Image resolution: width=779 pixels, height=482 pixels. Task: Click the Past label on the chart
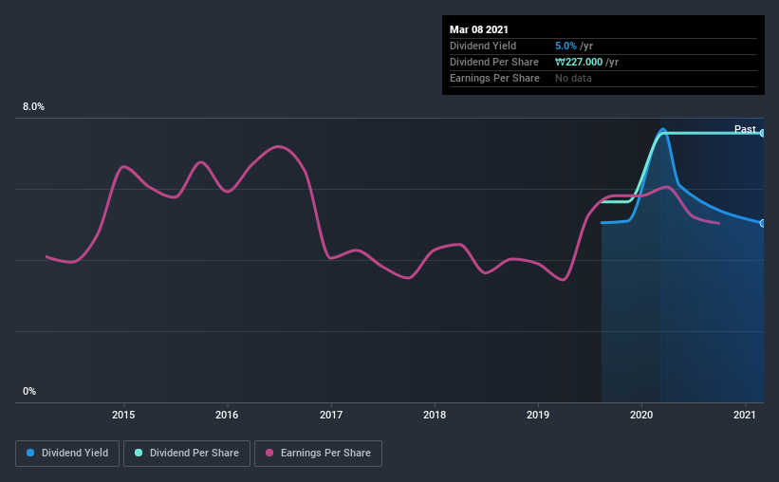tap(745, 129)
